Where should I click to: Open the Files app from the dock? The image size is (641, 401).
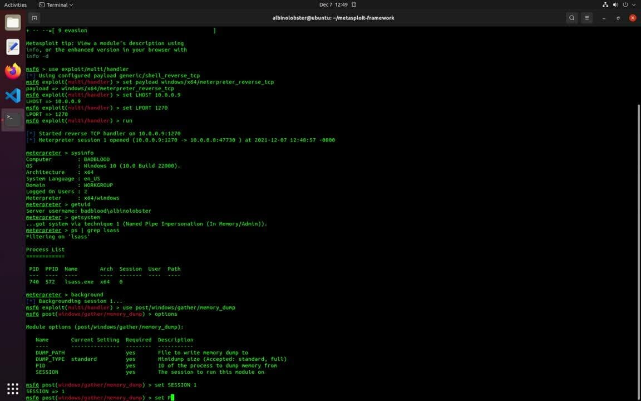tap(13, 22)
